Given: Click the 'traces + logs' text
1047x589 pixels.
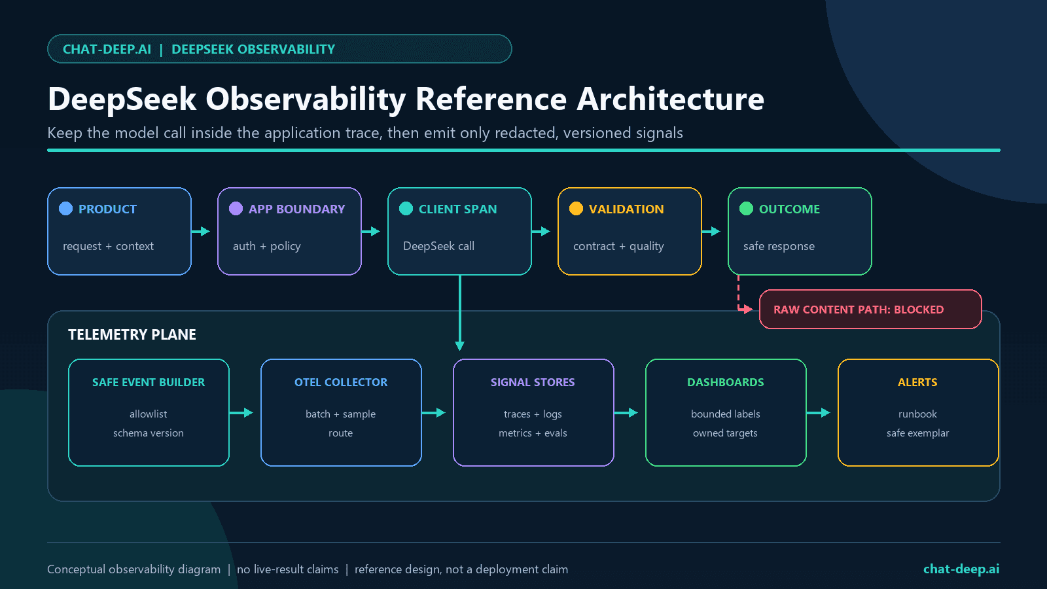Looking at the screenshot, I should [x=533, y=414].
